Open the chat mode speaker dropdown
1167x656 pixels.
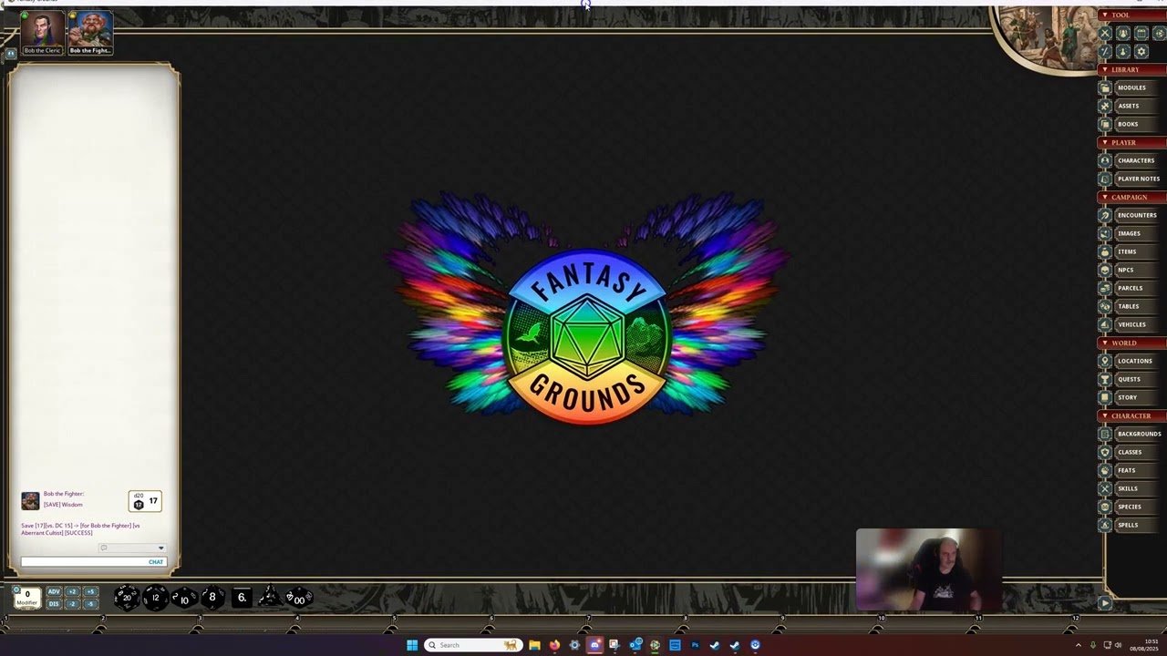tap(132, 548)
